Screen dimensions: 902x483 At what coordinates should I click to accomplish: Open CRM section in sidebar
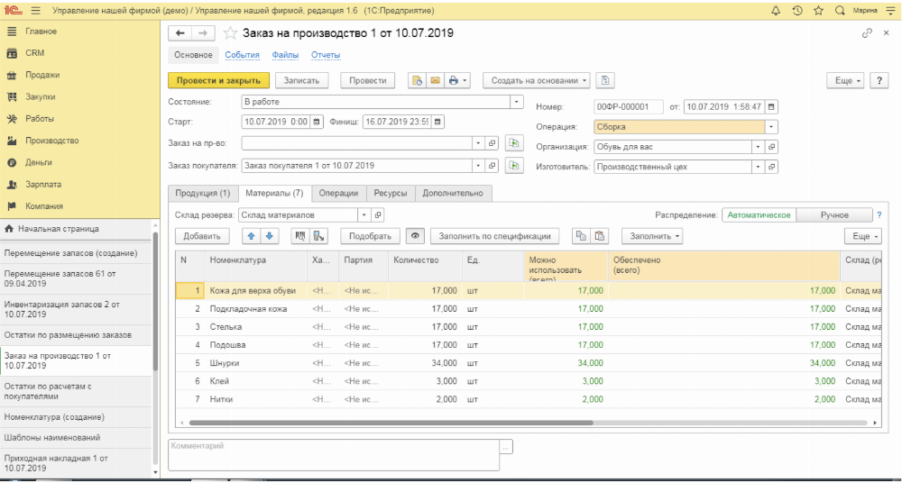coord(34,53)
